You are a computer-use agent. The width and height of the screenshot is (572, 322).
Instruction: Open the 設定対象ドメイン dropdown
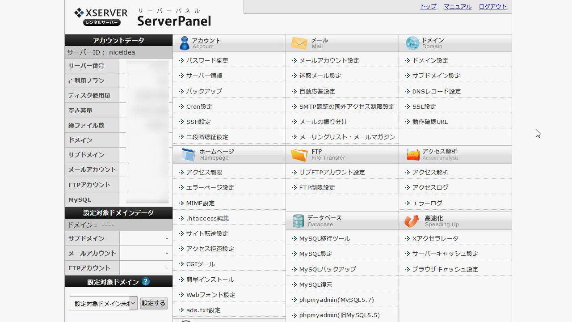(103, 304)
